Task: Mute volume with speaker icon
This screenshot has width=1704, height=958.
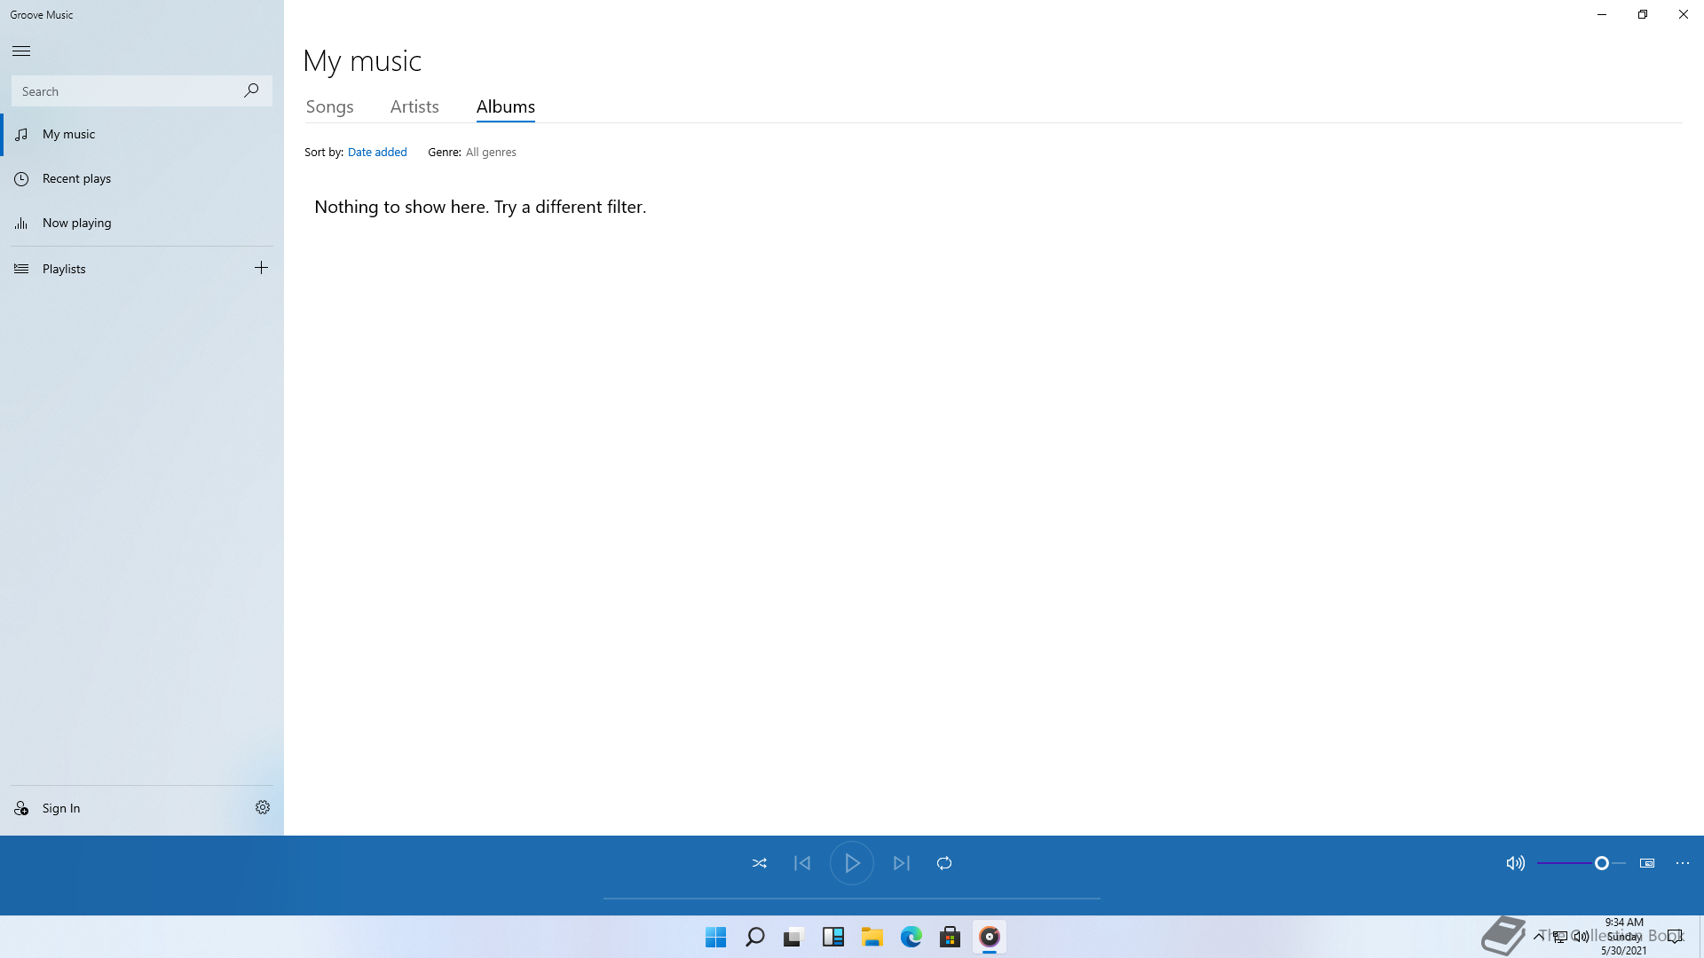Action: click(x=1516, y=863)
